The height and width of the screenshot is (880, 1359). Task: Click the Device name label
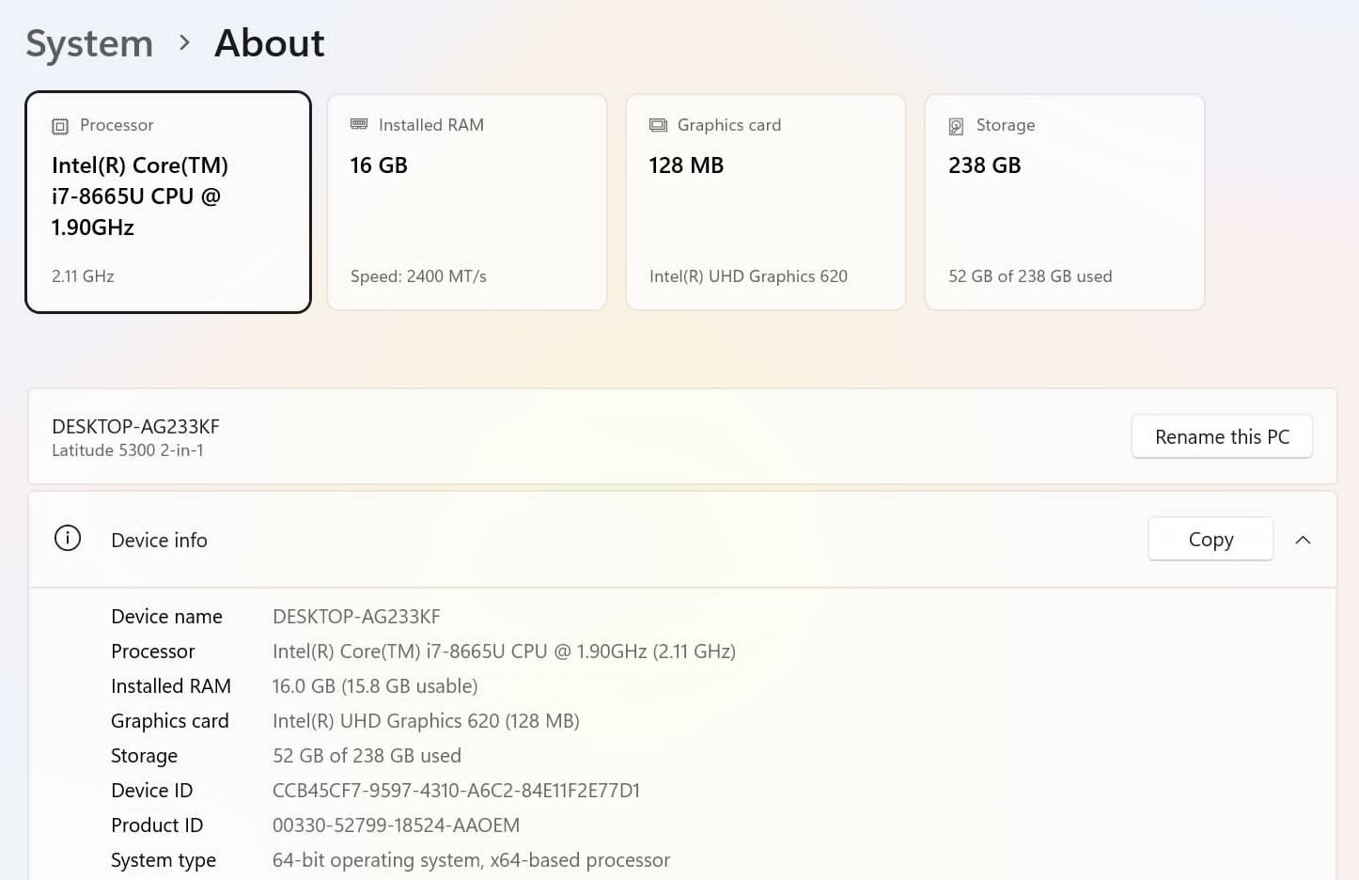pos(166,617)
